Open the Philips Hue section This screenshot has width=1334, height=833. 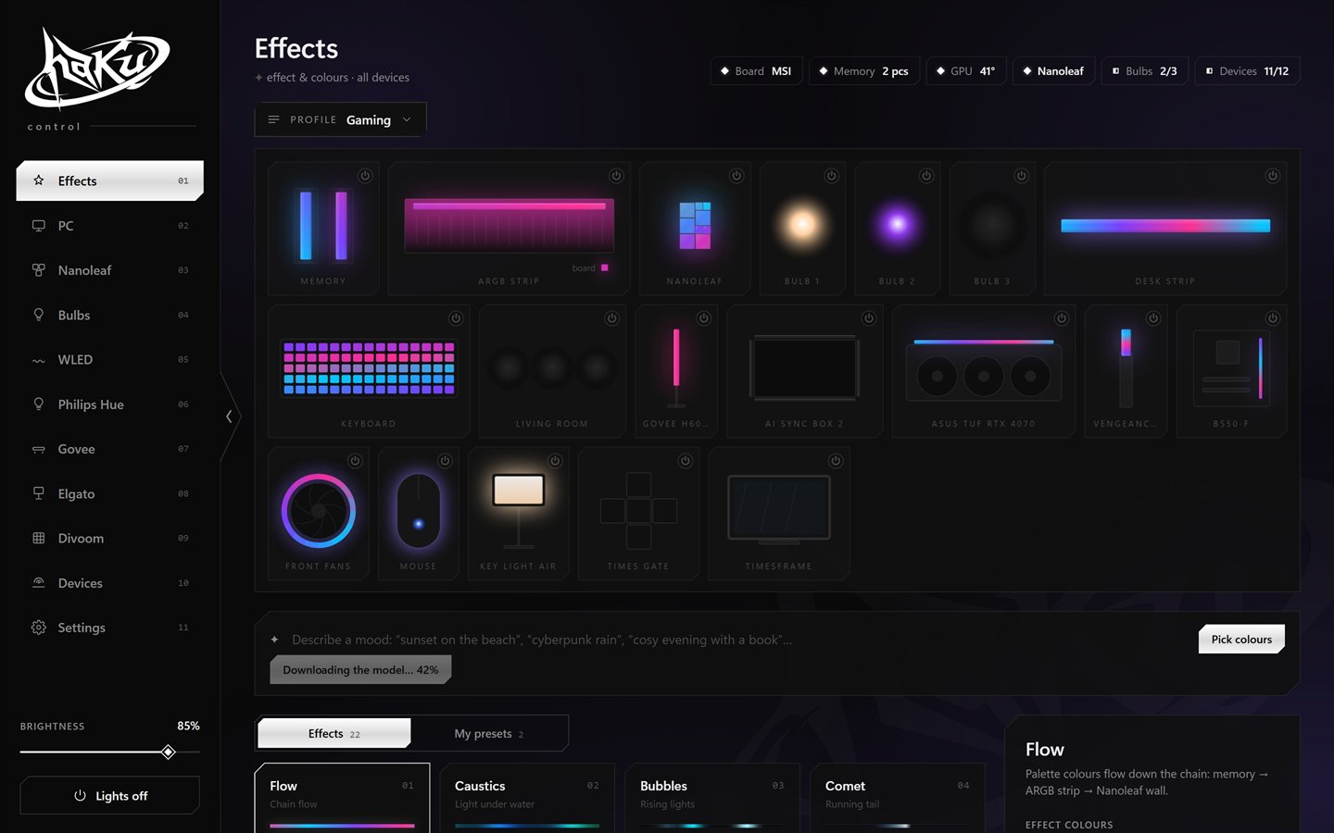click(110, 404)
